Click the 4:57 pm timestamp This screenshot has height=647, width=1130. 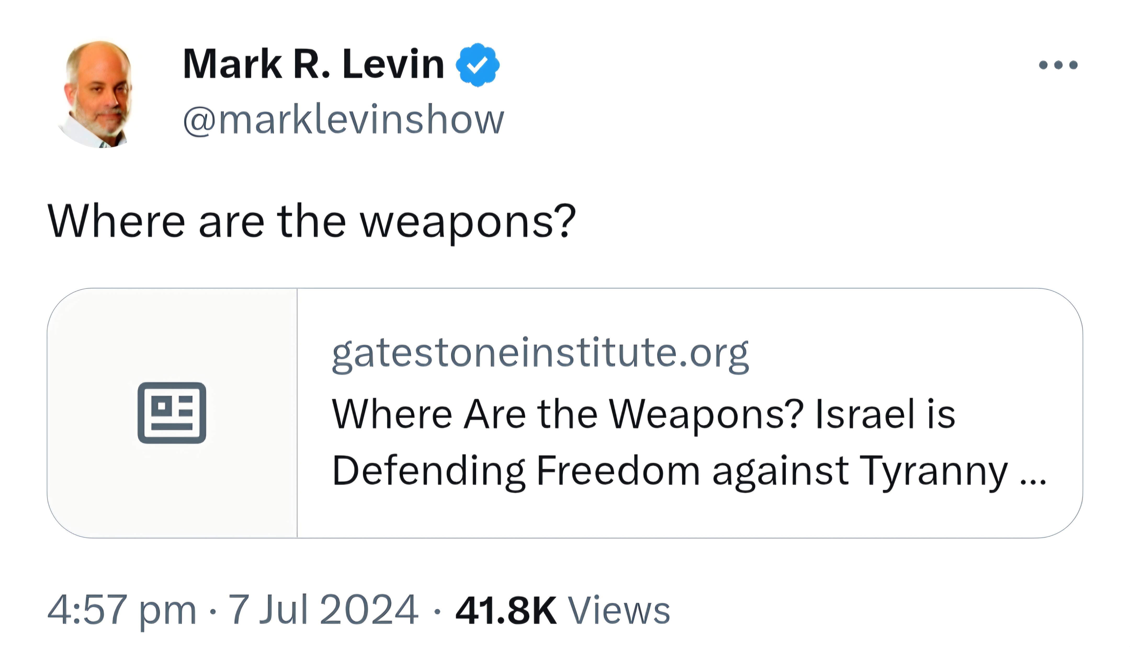click(122, 611)
